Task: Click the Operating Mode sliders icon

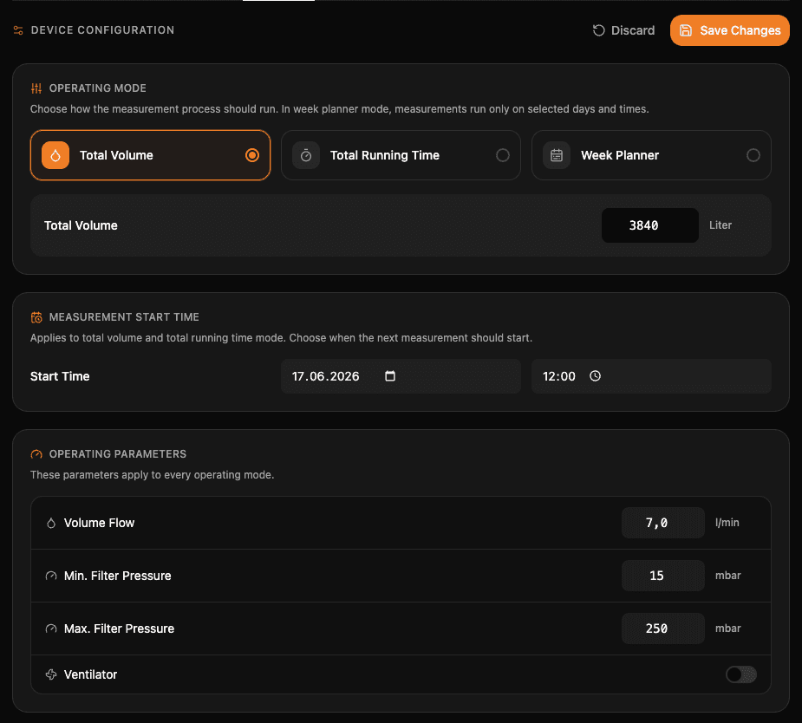Action: pyautogui.click(x=36, y=88)
